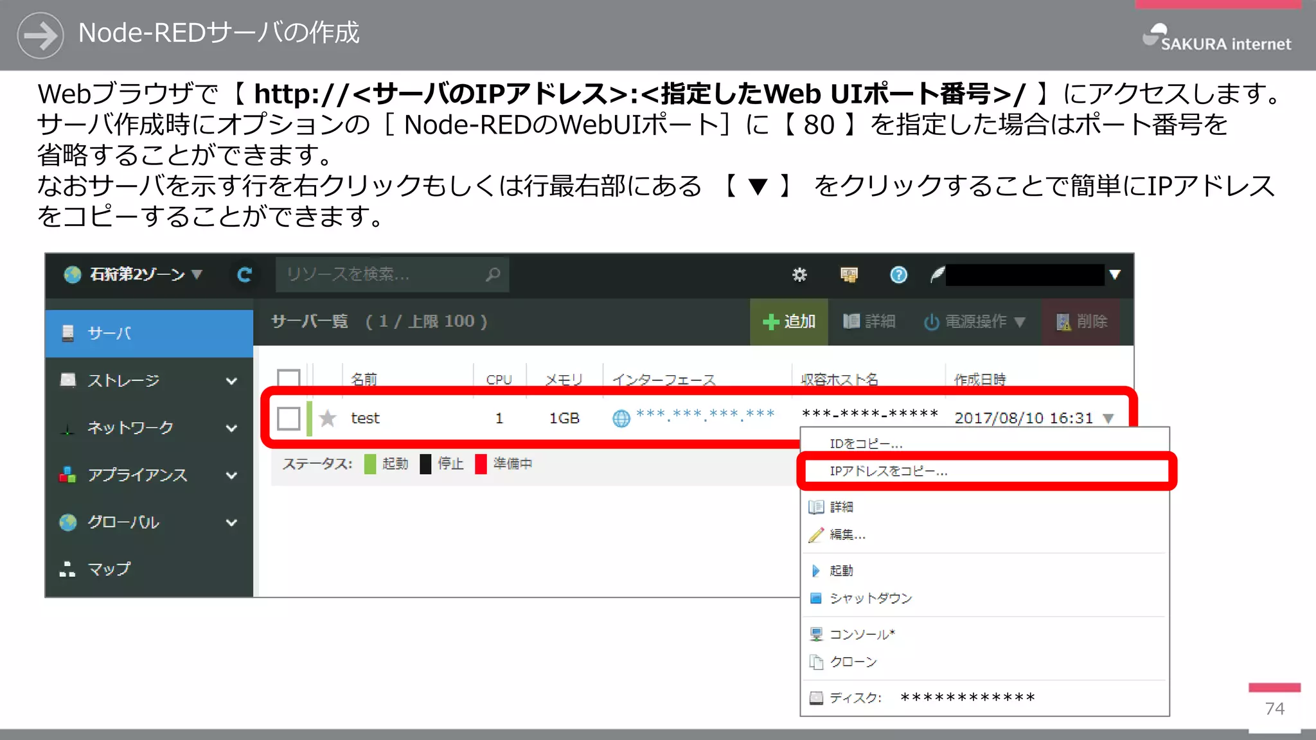
Task: Click the globe interface icon on test row
Action: [x=621, y=419]
